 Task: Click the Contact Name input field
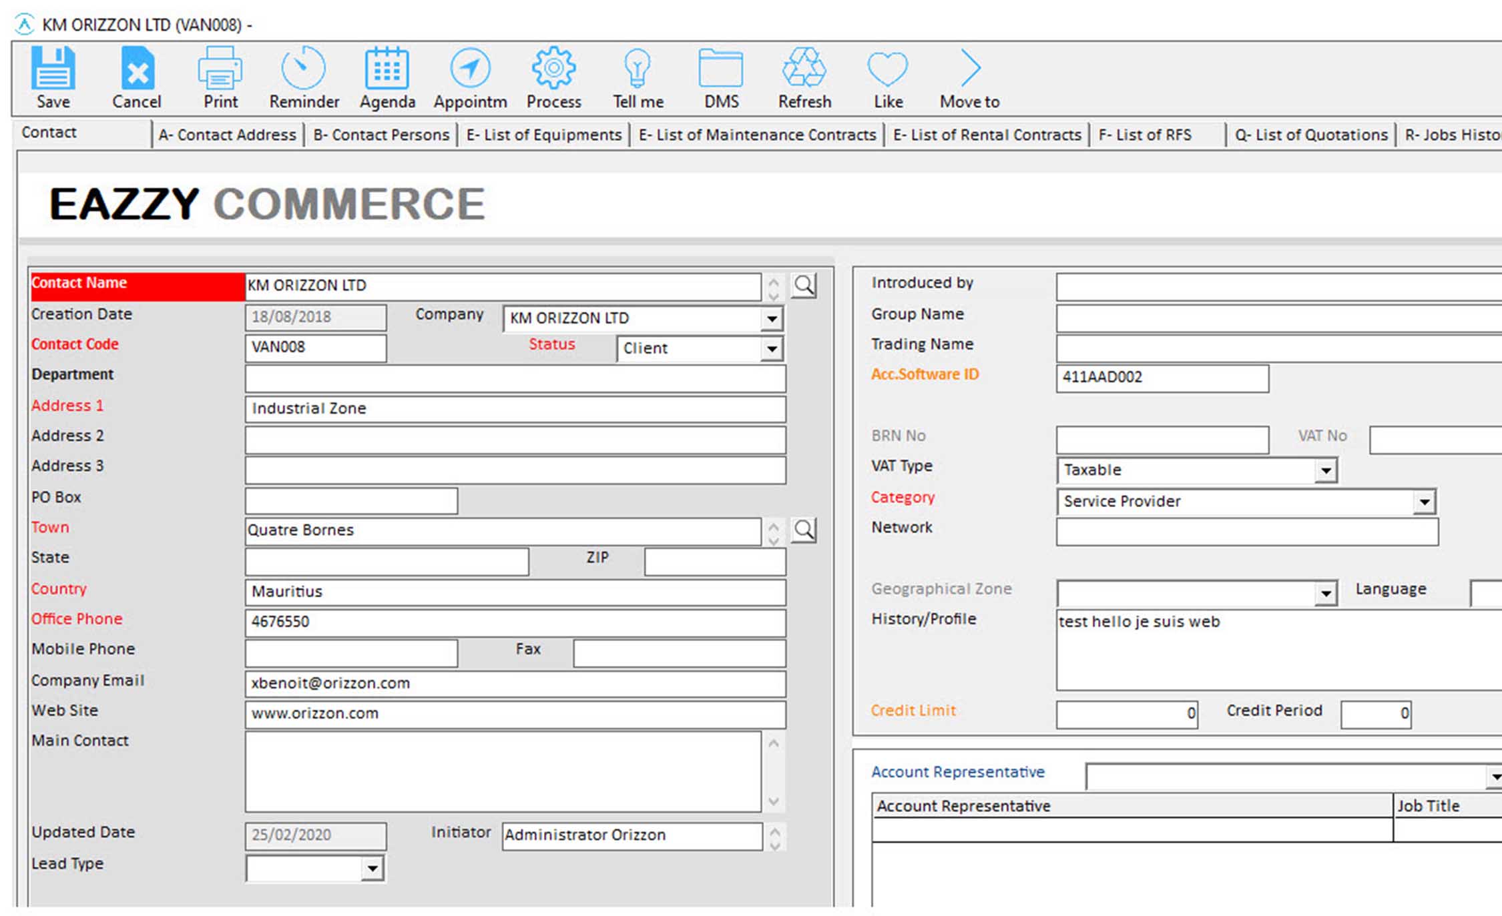pos(503,286)
